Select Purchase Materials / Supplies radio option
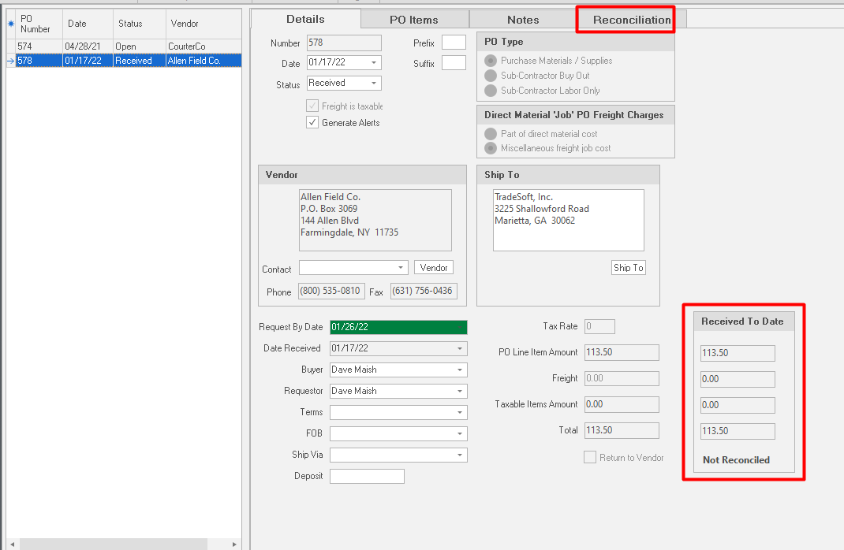Viewport: 844px width, 550px height. [x=491, y=61]
